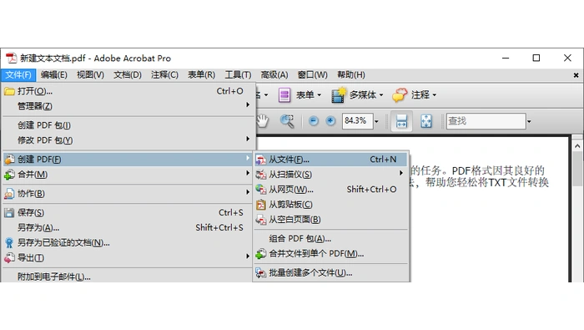Click the 从剪贴板(C) clipboard icon
Screen dimensions: 584x330
260,205
